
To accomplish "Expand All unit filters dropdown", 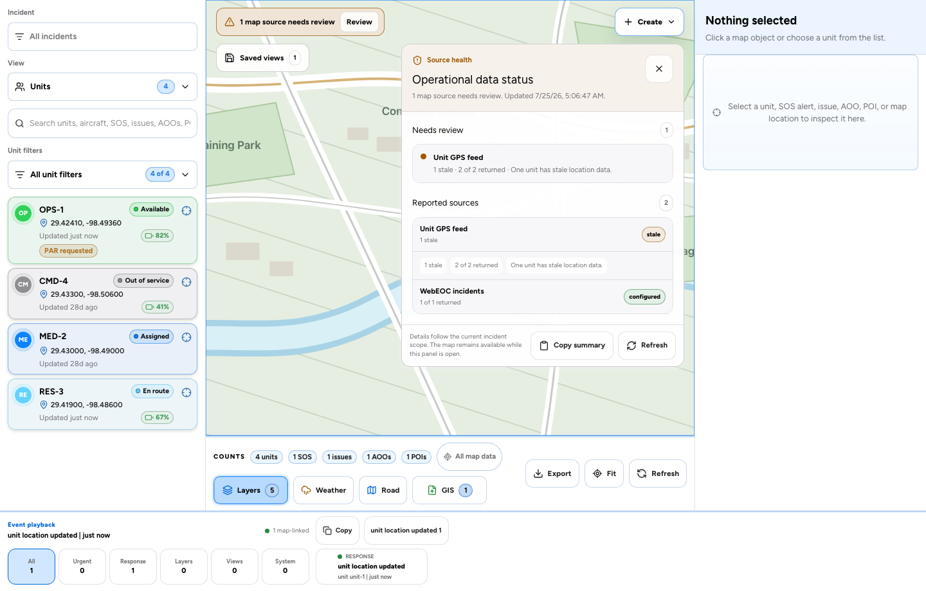I will pos(102,175).
